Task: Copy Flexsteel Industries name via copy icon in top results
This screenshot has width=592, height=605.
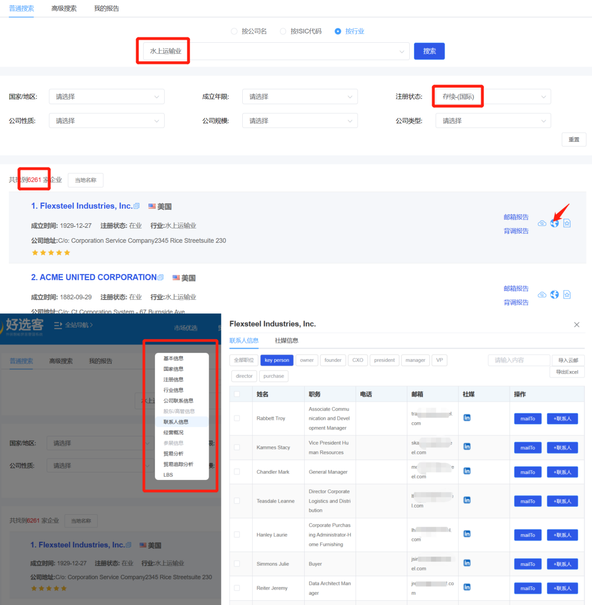Action: pyautogui.click(x=136, y=206)
